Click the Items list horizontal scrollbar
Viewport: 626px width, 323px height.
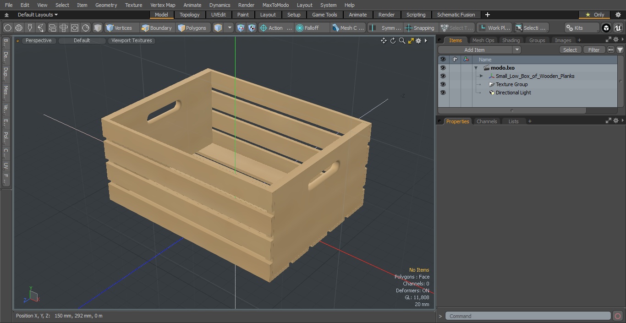(512, 110)
